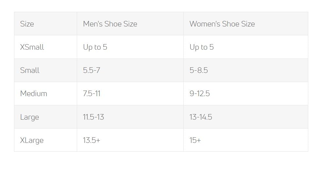Image resolution: width=322 pixels, height=170 pixels.
Task: Click the men's 7.5-11 cell
Action: [x=92, y=93]
